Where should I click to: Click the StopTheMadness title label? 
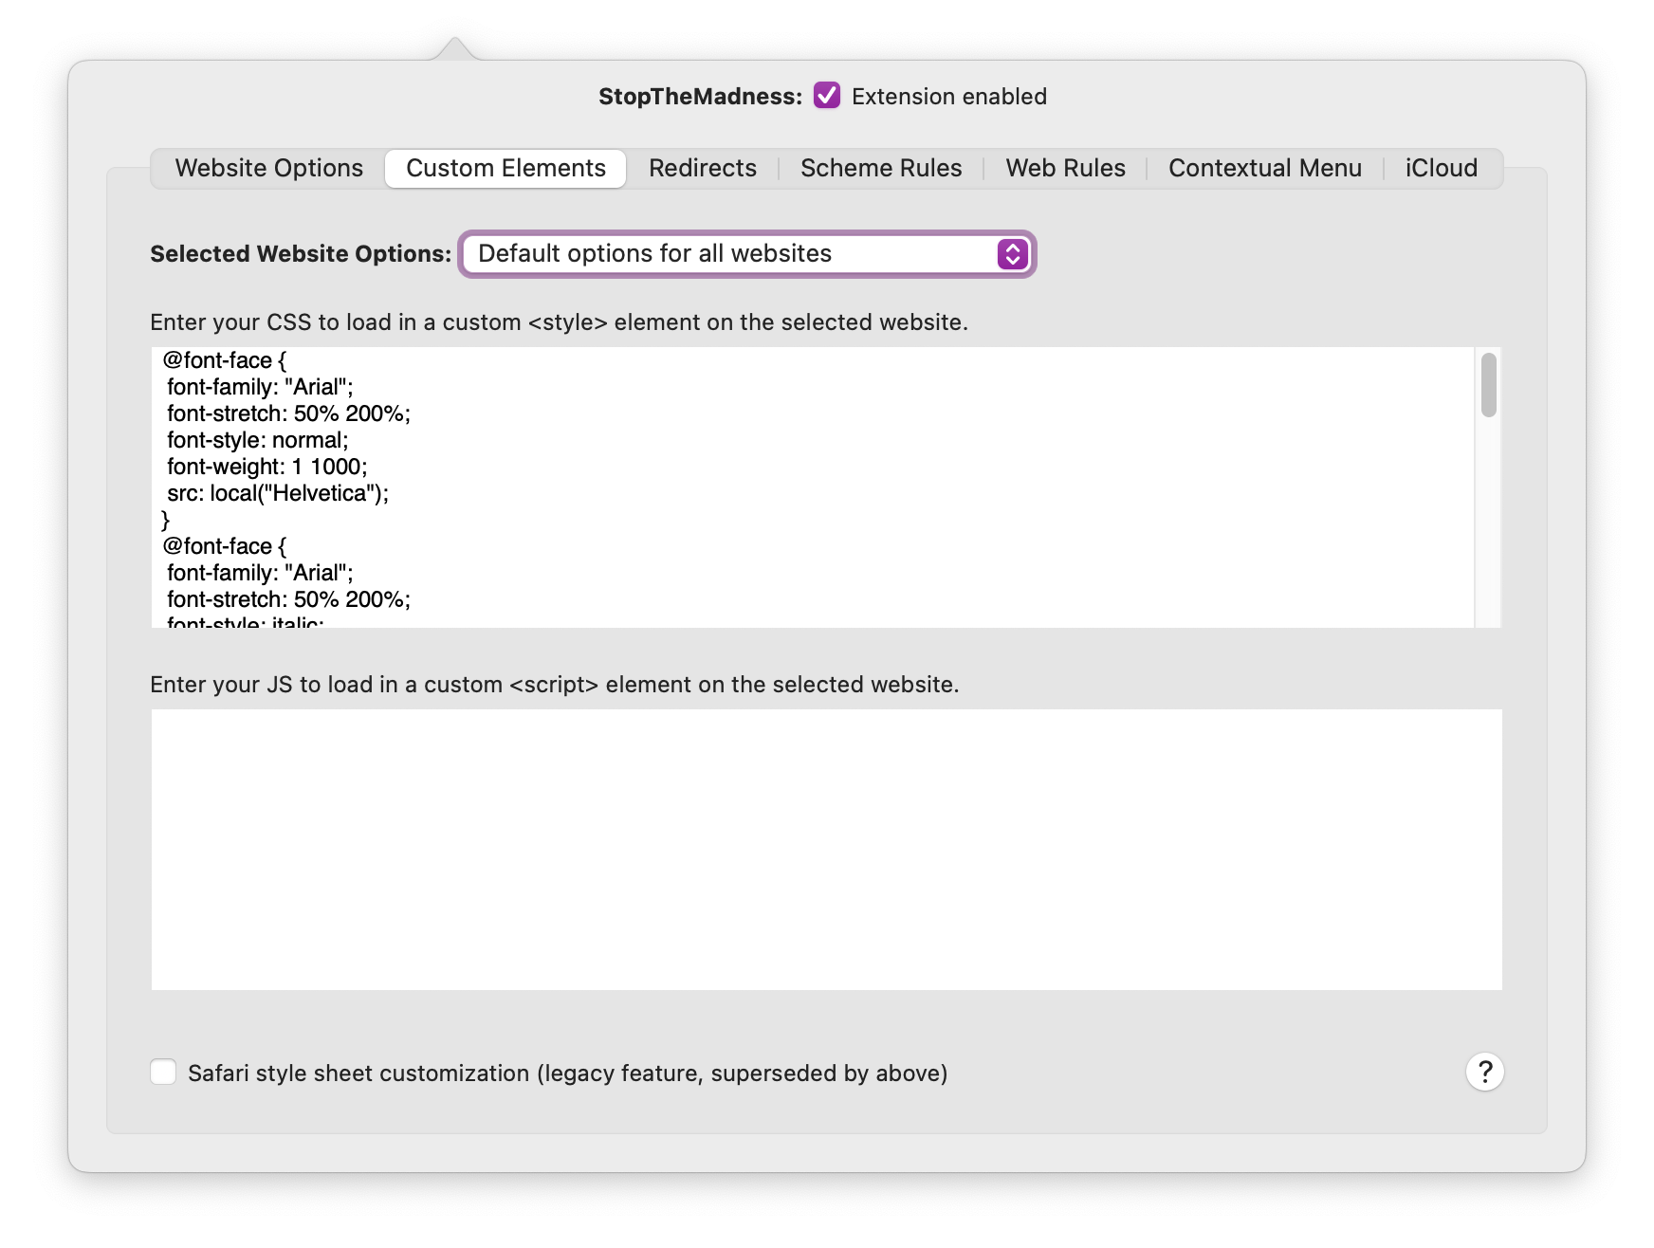coord(700,97)
